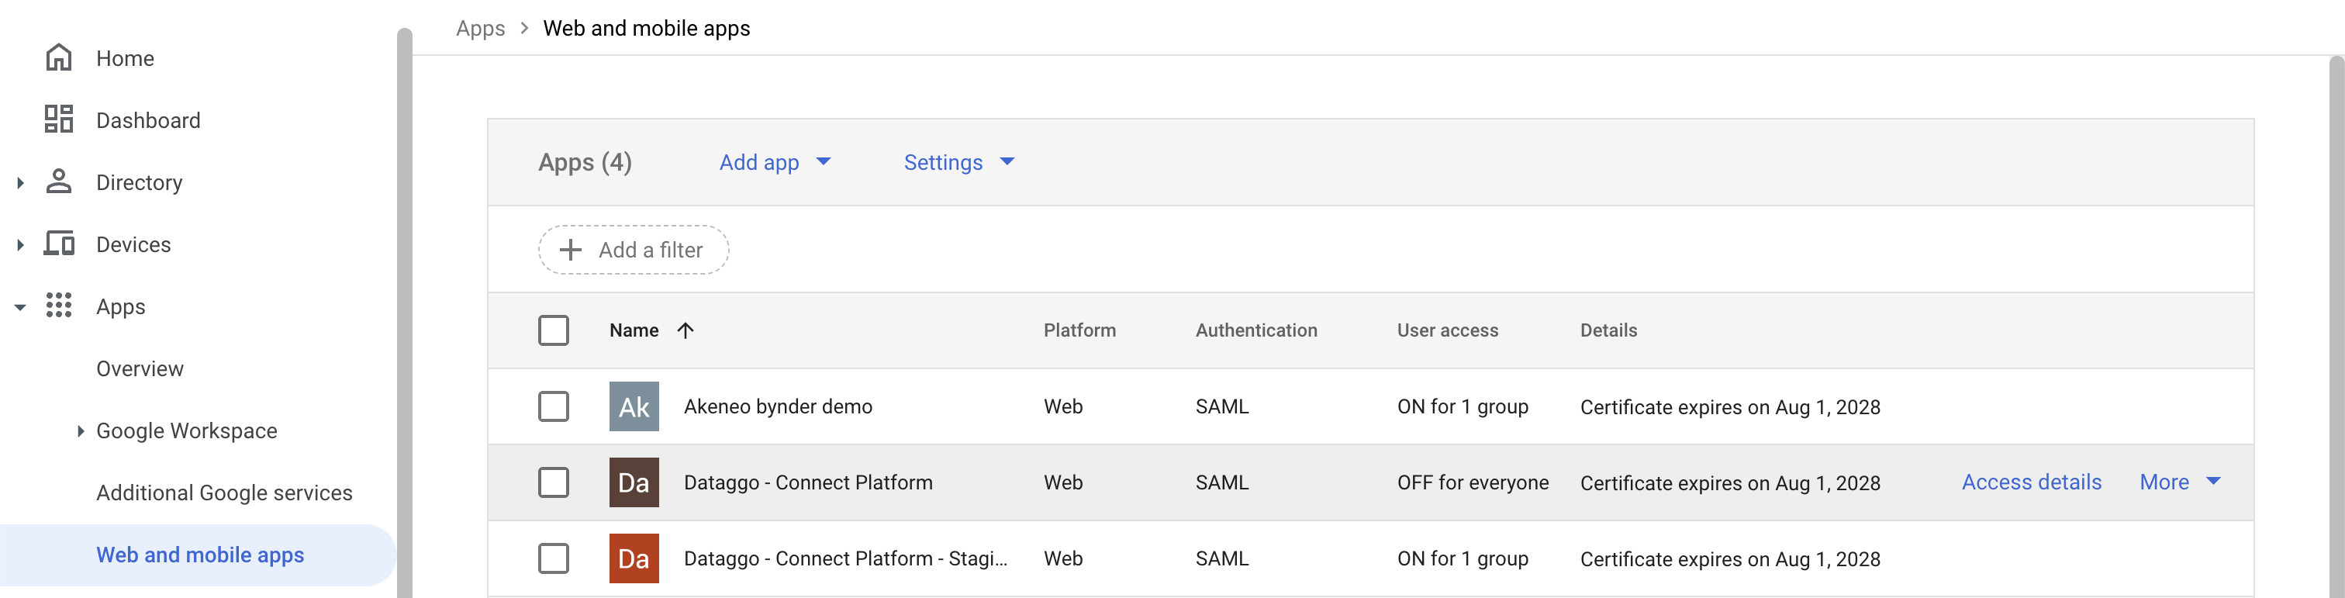Open the Add app dropdown
Screen dimensions: 2345x598
coord(775,162)
